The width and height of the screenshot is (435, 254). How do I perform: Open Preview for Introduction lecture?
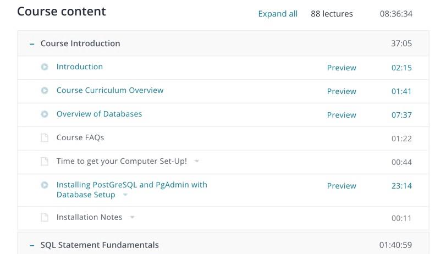coord(342,68)
